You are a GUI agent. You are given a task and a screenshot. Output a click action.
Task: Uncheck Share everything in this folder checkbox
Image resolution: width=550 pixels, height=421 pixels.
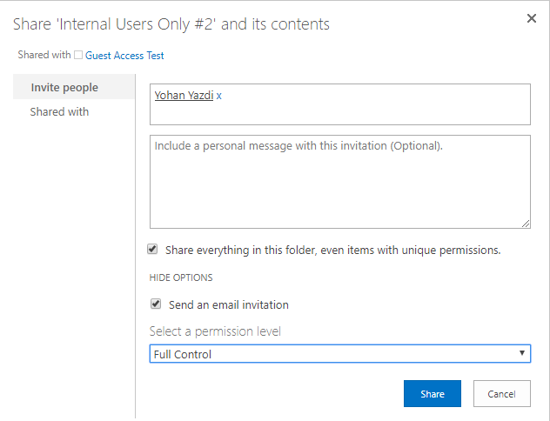pos(152,250)
